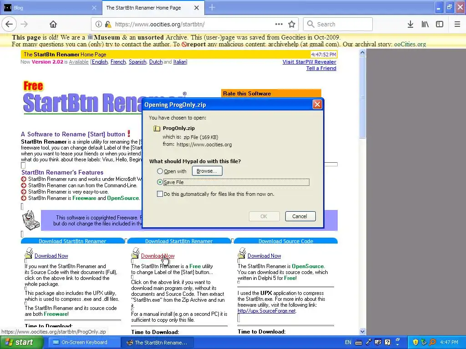Click the EN language indicator in taskbar

click(348, 343)
